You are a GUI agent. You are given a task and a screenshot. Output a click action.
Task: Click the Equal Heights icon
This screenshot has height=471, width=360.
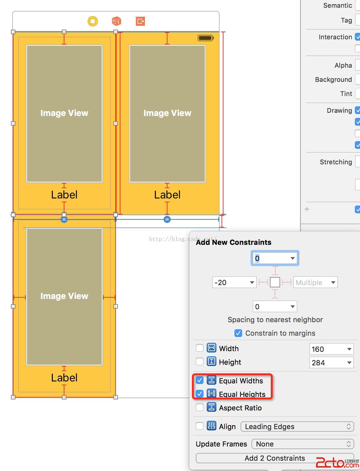click(x=212, y=393)
